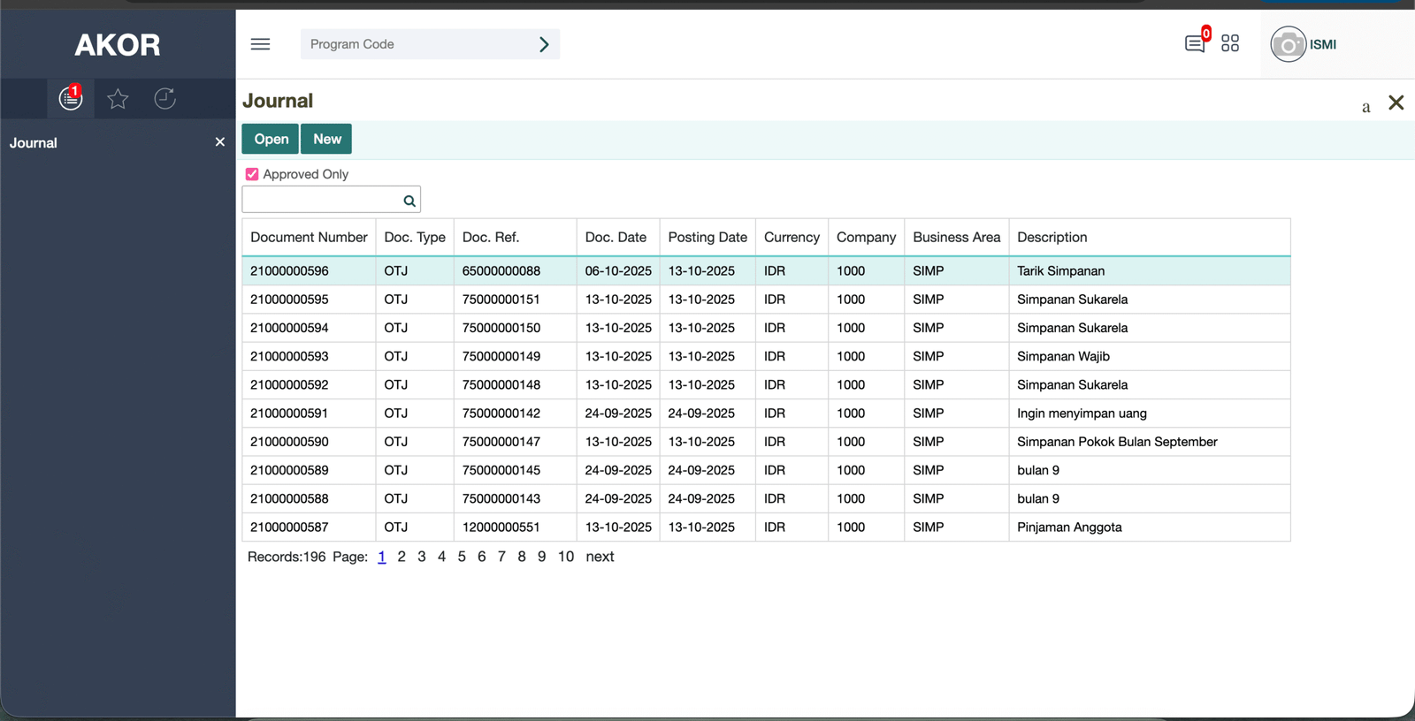Close the Journal sidebar entry

pyautogui.click(x=220, y=142)
